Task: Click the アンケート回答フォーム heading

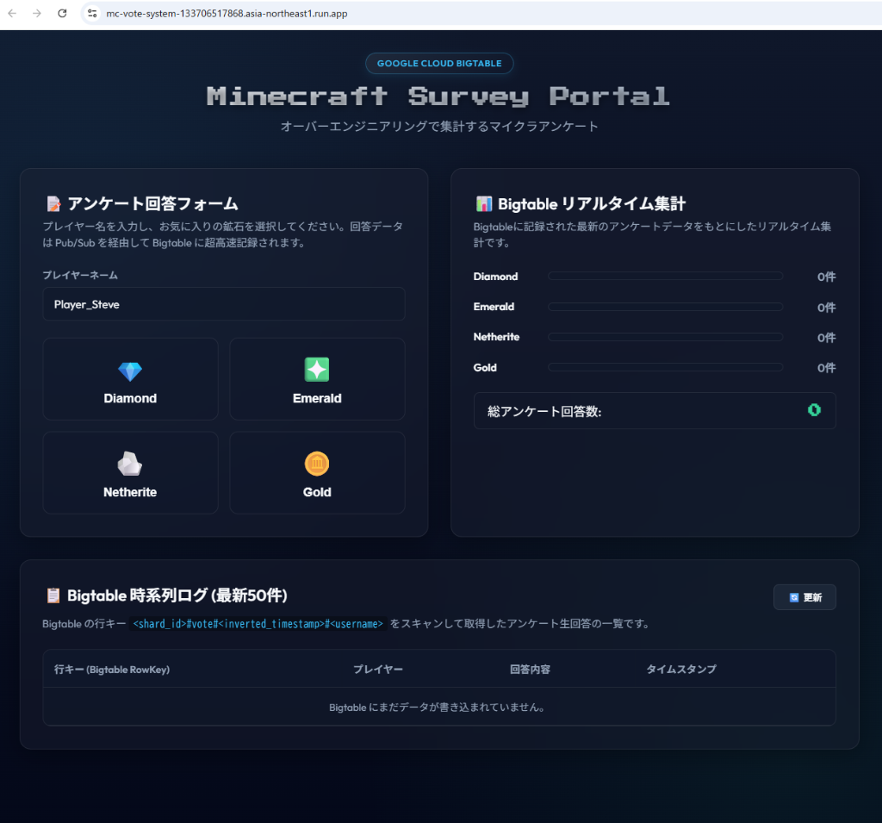Action: tap(152, 203)
